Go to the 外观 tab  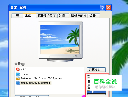click(63, 16)
